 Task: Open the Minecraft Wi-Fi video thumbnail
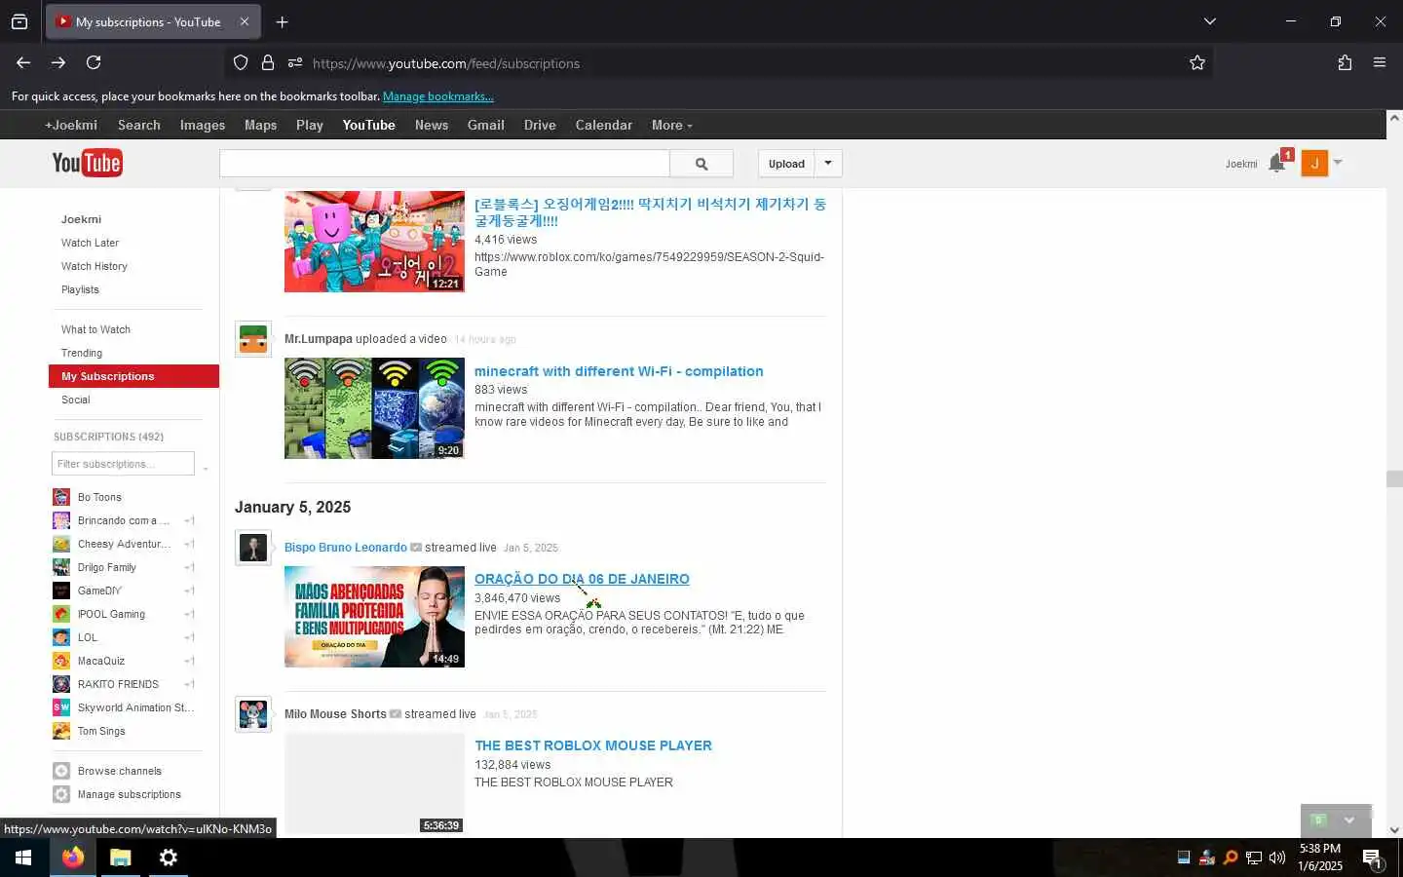(374, 408)
